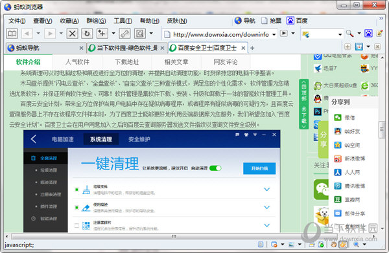Click the page zoom magnifier toolbar icon
The width and height of the screenshot is (389, 253).
click(140, 34)
